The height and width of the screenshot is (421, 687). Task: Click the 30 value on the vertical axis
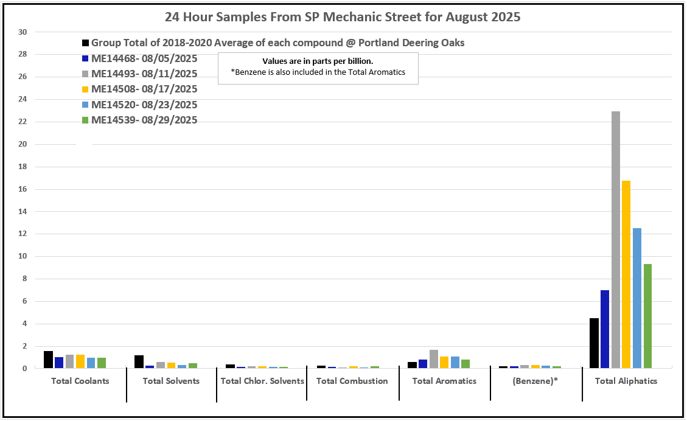[23, 32]
